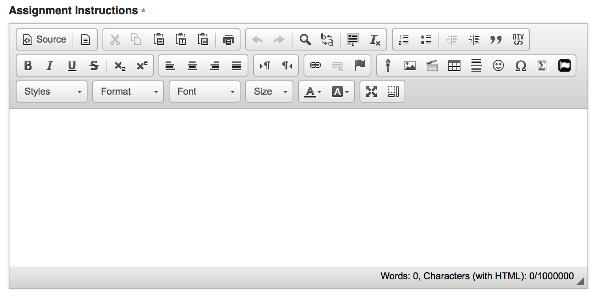Insert a bulleted list
The image size is (604, 299).
(426, 39)
